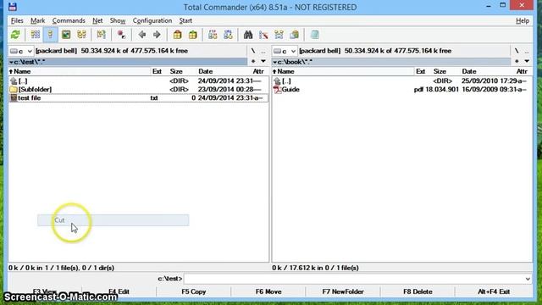This screenshot has height=305, width=542.
Task: Open left panel directory history arrow
Action: point(263,61)
